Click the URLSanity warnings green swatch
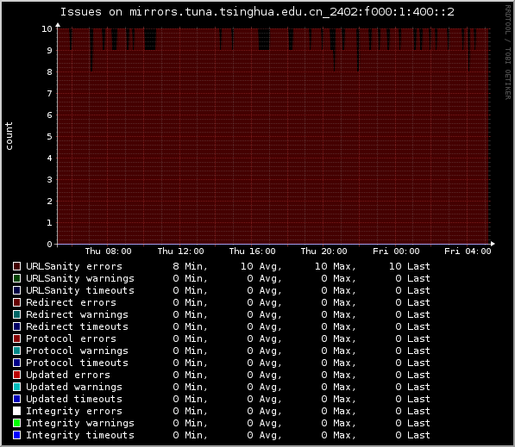 point(16,278)
